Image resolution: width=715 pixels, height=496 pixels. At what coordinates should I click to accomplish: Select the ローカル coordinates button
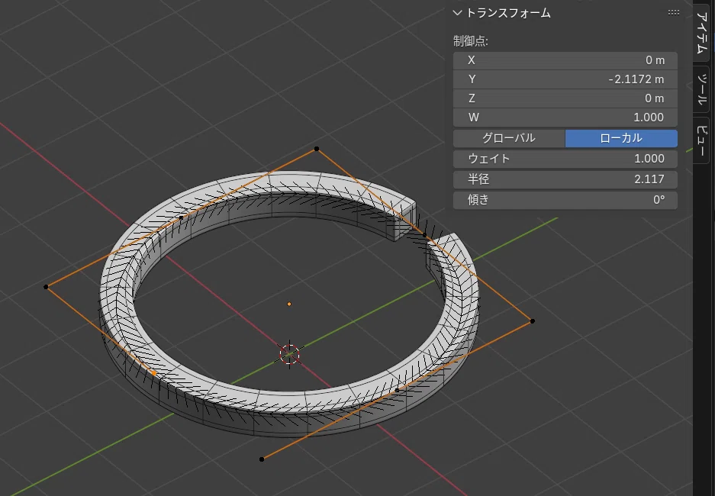point(621,138)
